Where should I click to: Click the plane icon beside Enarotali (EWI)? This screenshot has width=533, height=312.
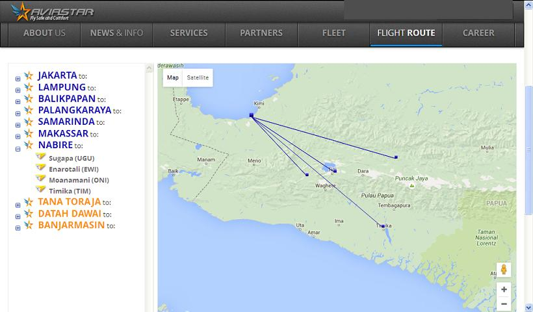pos(41,167)
